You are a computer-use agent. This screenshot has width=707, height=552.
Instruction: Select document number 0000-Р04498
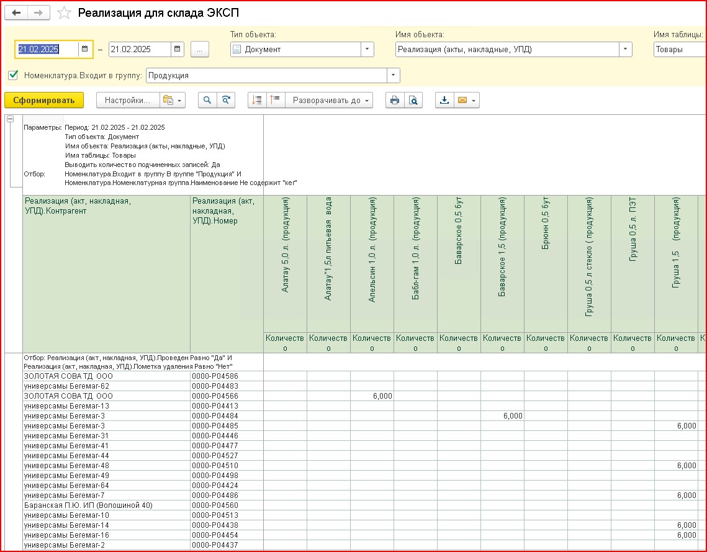[227, 476]
